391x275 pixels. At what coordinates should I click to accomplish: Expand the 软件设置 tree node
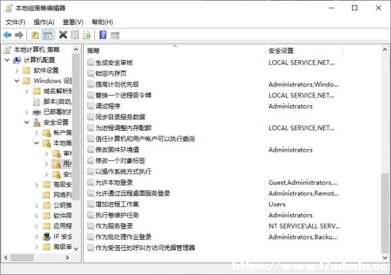(x=17, y=71)
